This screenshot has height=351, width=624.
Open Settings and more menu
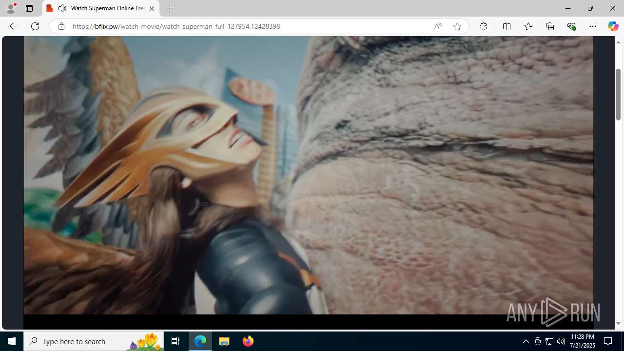[x=593, y=26]
